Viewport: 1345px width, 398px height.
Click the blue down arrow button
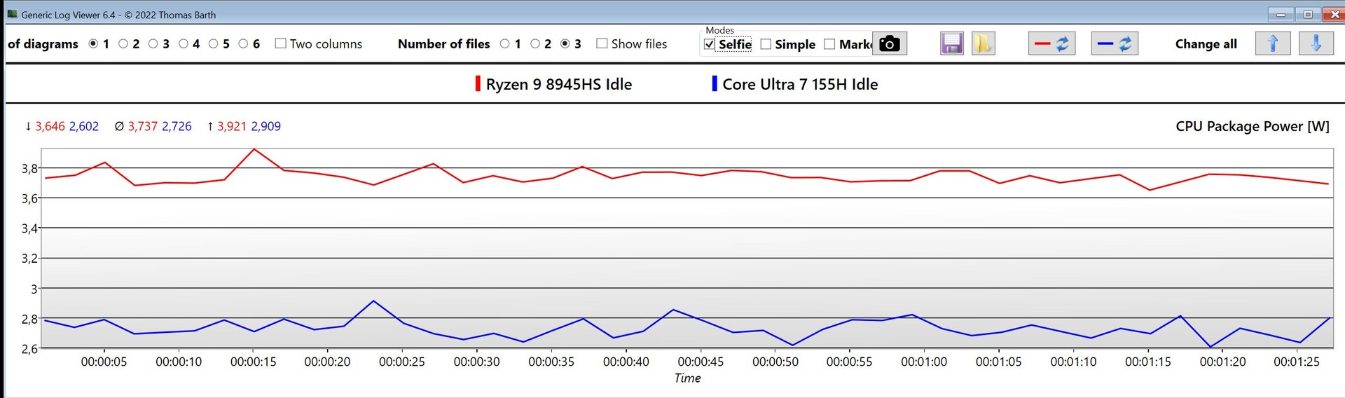coord(1316,43)
